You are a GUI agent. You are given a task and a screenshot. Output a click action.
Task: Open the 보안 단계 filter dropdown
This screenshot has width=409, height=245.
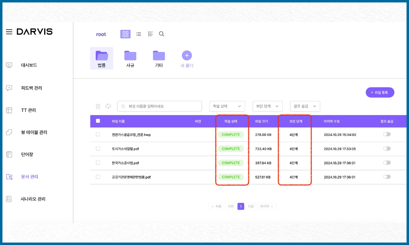click(267, 106)
